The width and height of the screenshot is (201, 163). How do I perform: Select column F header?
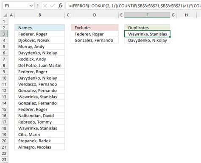click(x=147, y=15)
